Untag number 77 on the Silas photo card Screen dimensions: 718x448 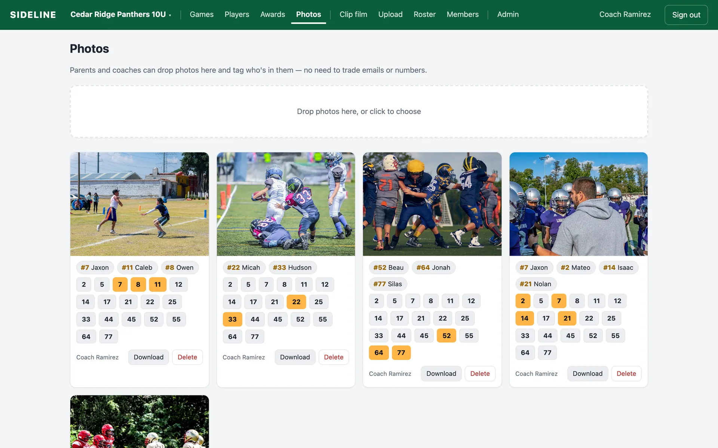[401, 353]
